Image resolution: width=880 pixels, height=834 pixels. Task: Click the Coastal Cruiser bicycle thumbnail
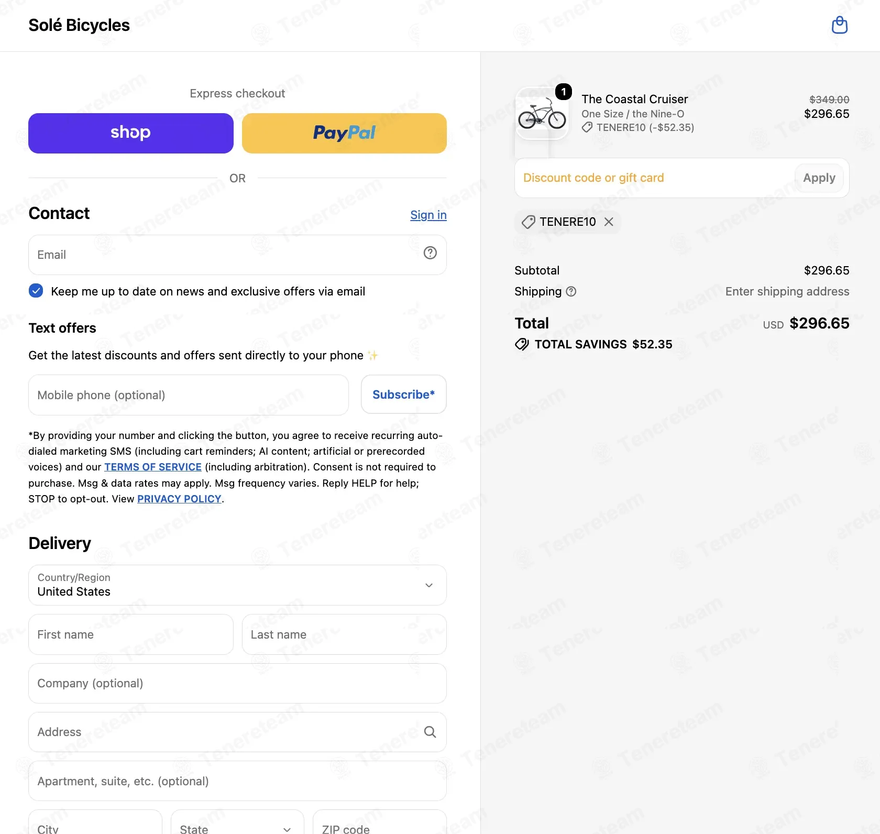542,114
